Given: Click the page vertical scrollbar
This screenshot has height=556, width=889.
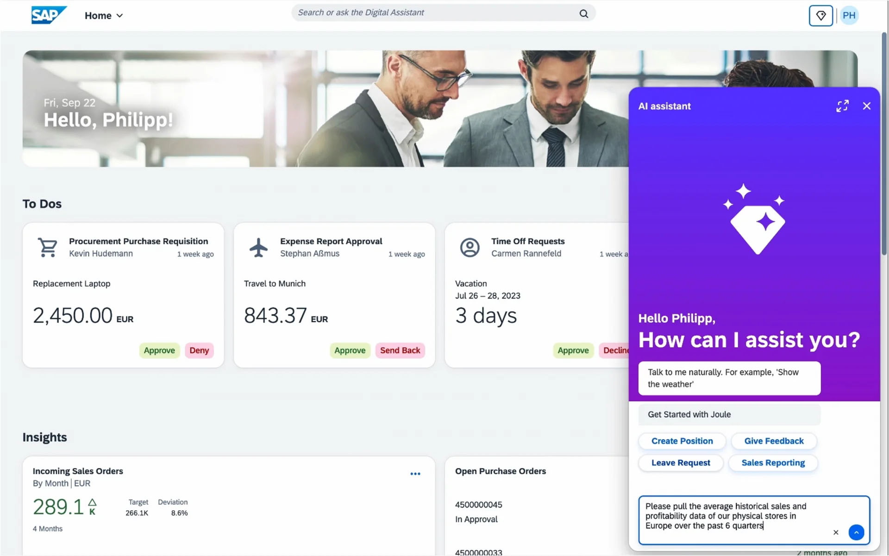Looking at the screenshot, I should click(884, 144).
